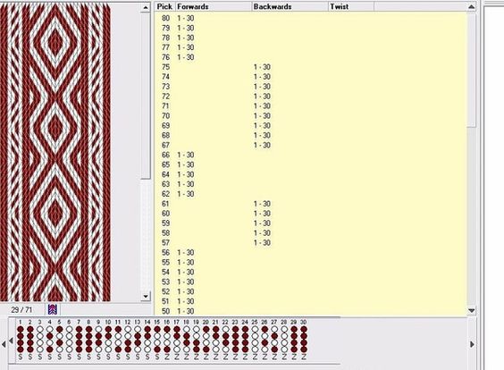The width and height of the screenshot is (504, 370).
Task: Click the Pick column header
Action: point(165,7)
